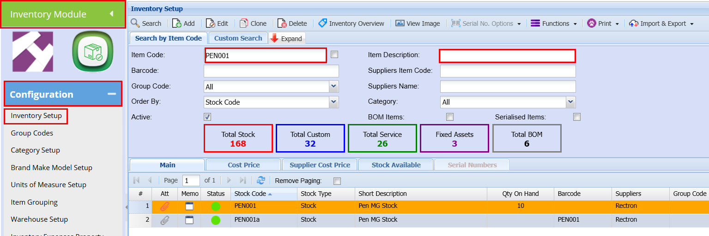This screenshot has height=236, width=709.
Task: Go to first page pager icon
Action: pos(136,180)
